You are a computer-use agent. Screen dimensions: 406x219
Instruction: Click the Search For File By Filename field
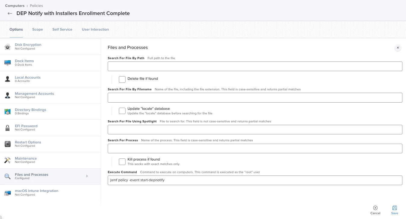(255, 97)
